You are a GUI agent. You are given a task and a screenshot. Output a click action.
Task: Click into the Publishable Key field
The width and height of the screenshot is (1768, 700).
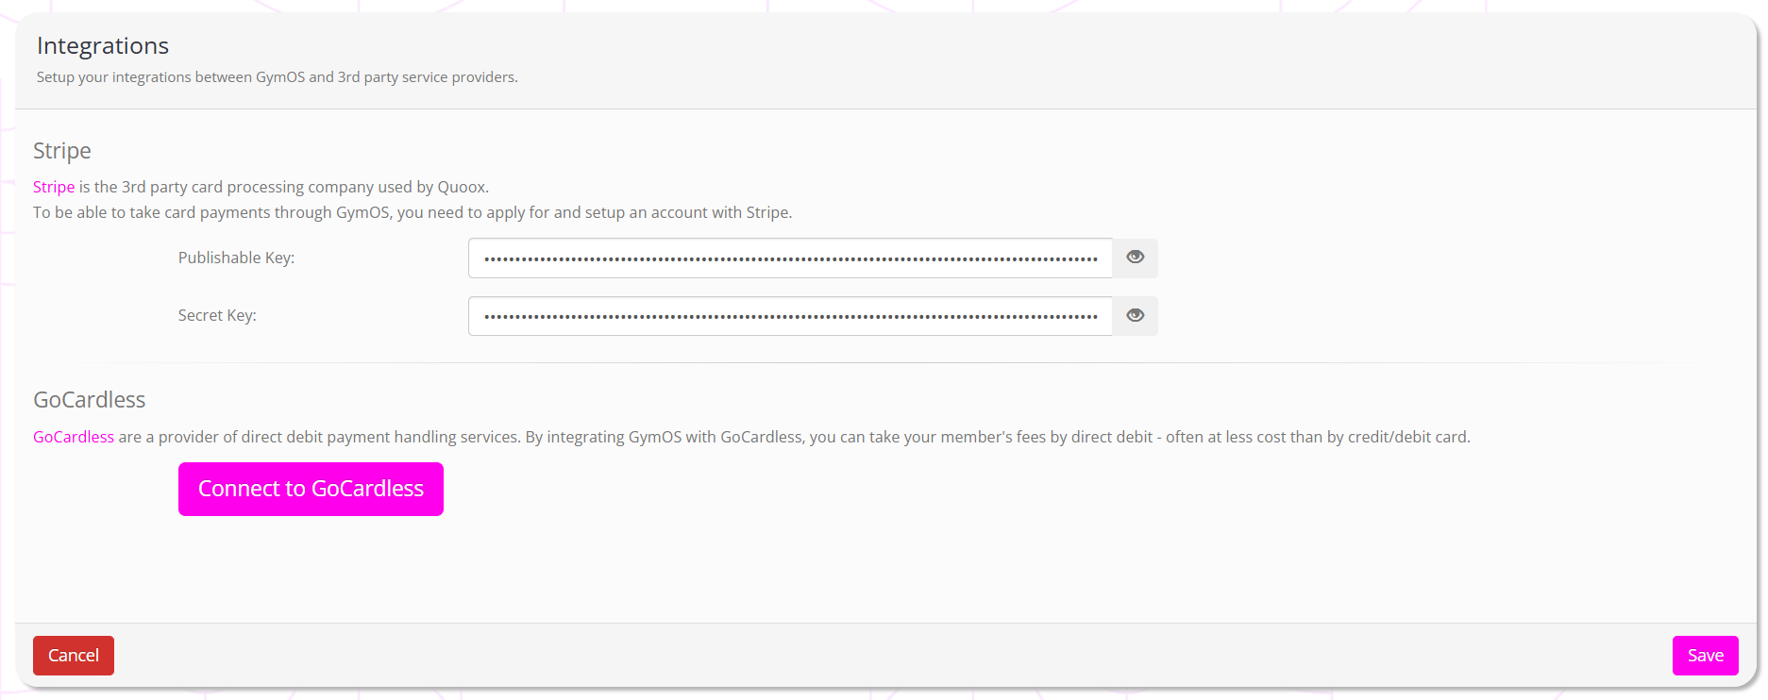[x=790, y=258]
